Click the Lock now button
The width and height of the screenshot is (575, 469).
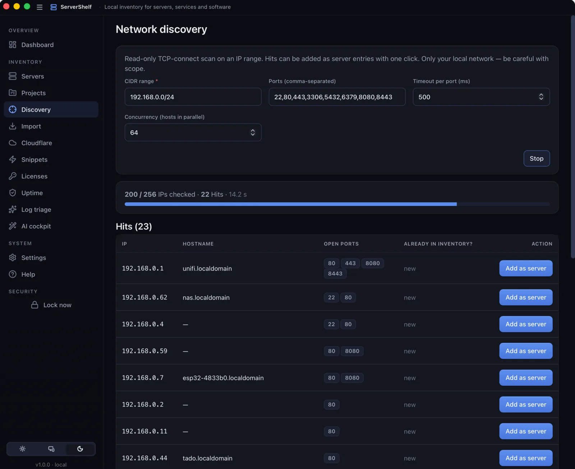(51, 305)
